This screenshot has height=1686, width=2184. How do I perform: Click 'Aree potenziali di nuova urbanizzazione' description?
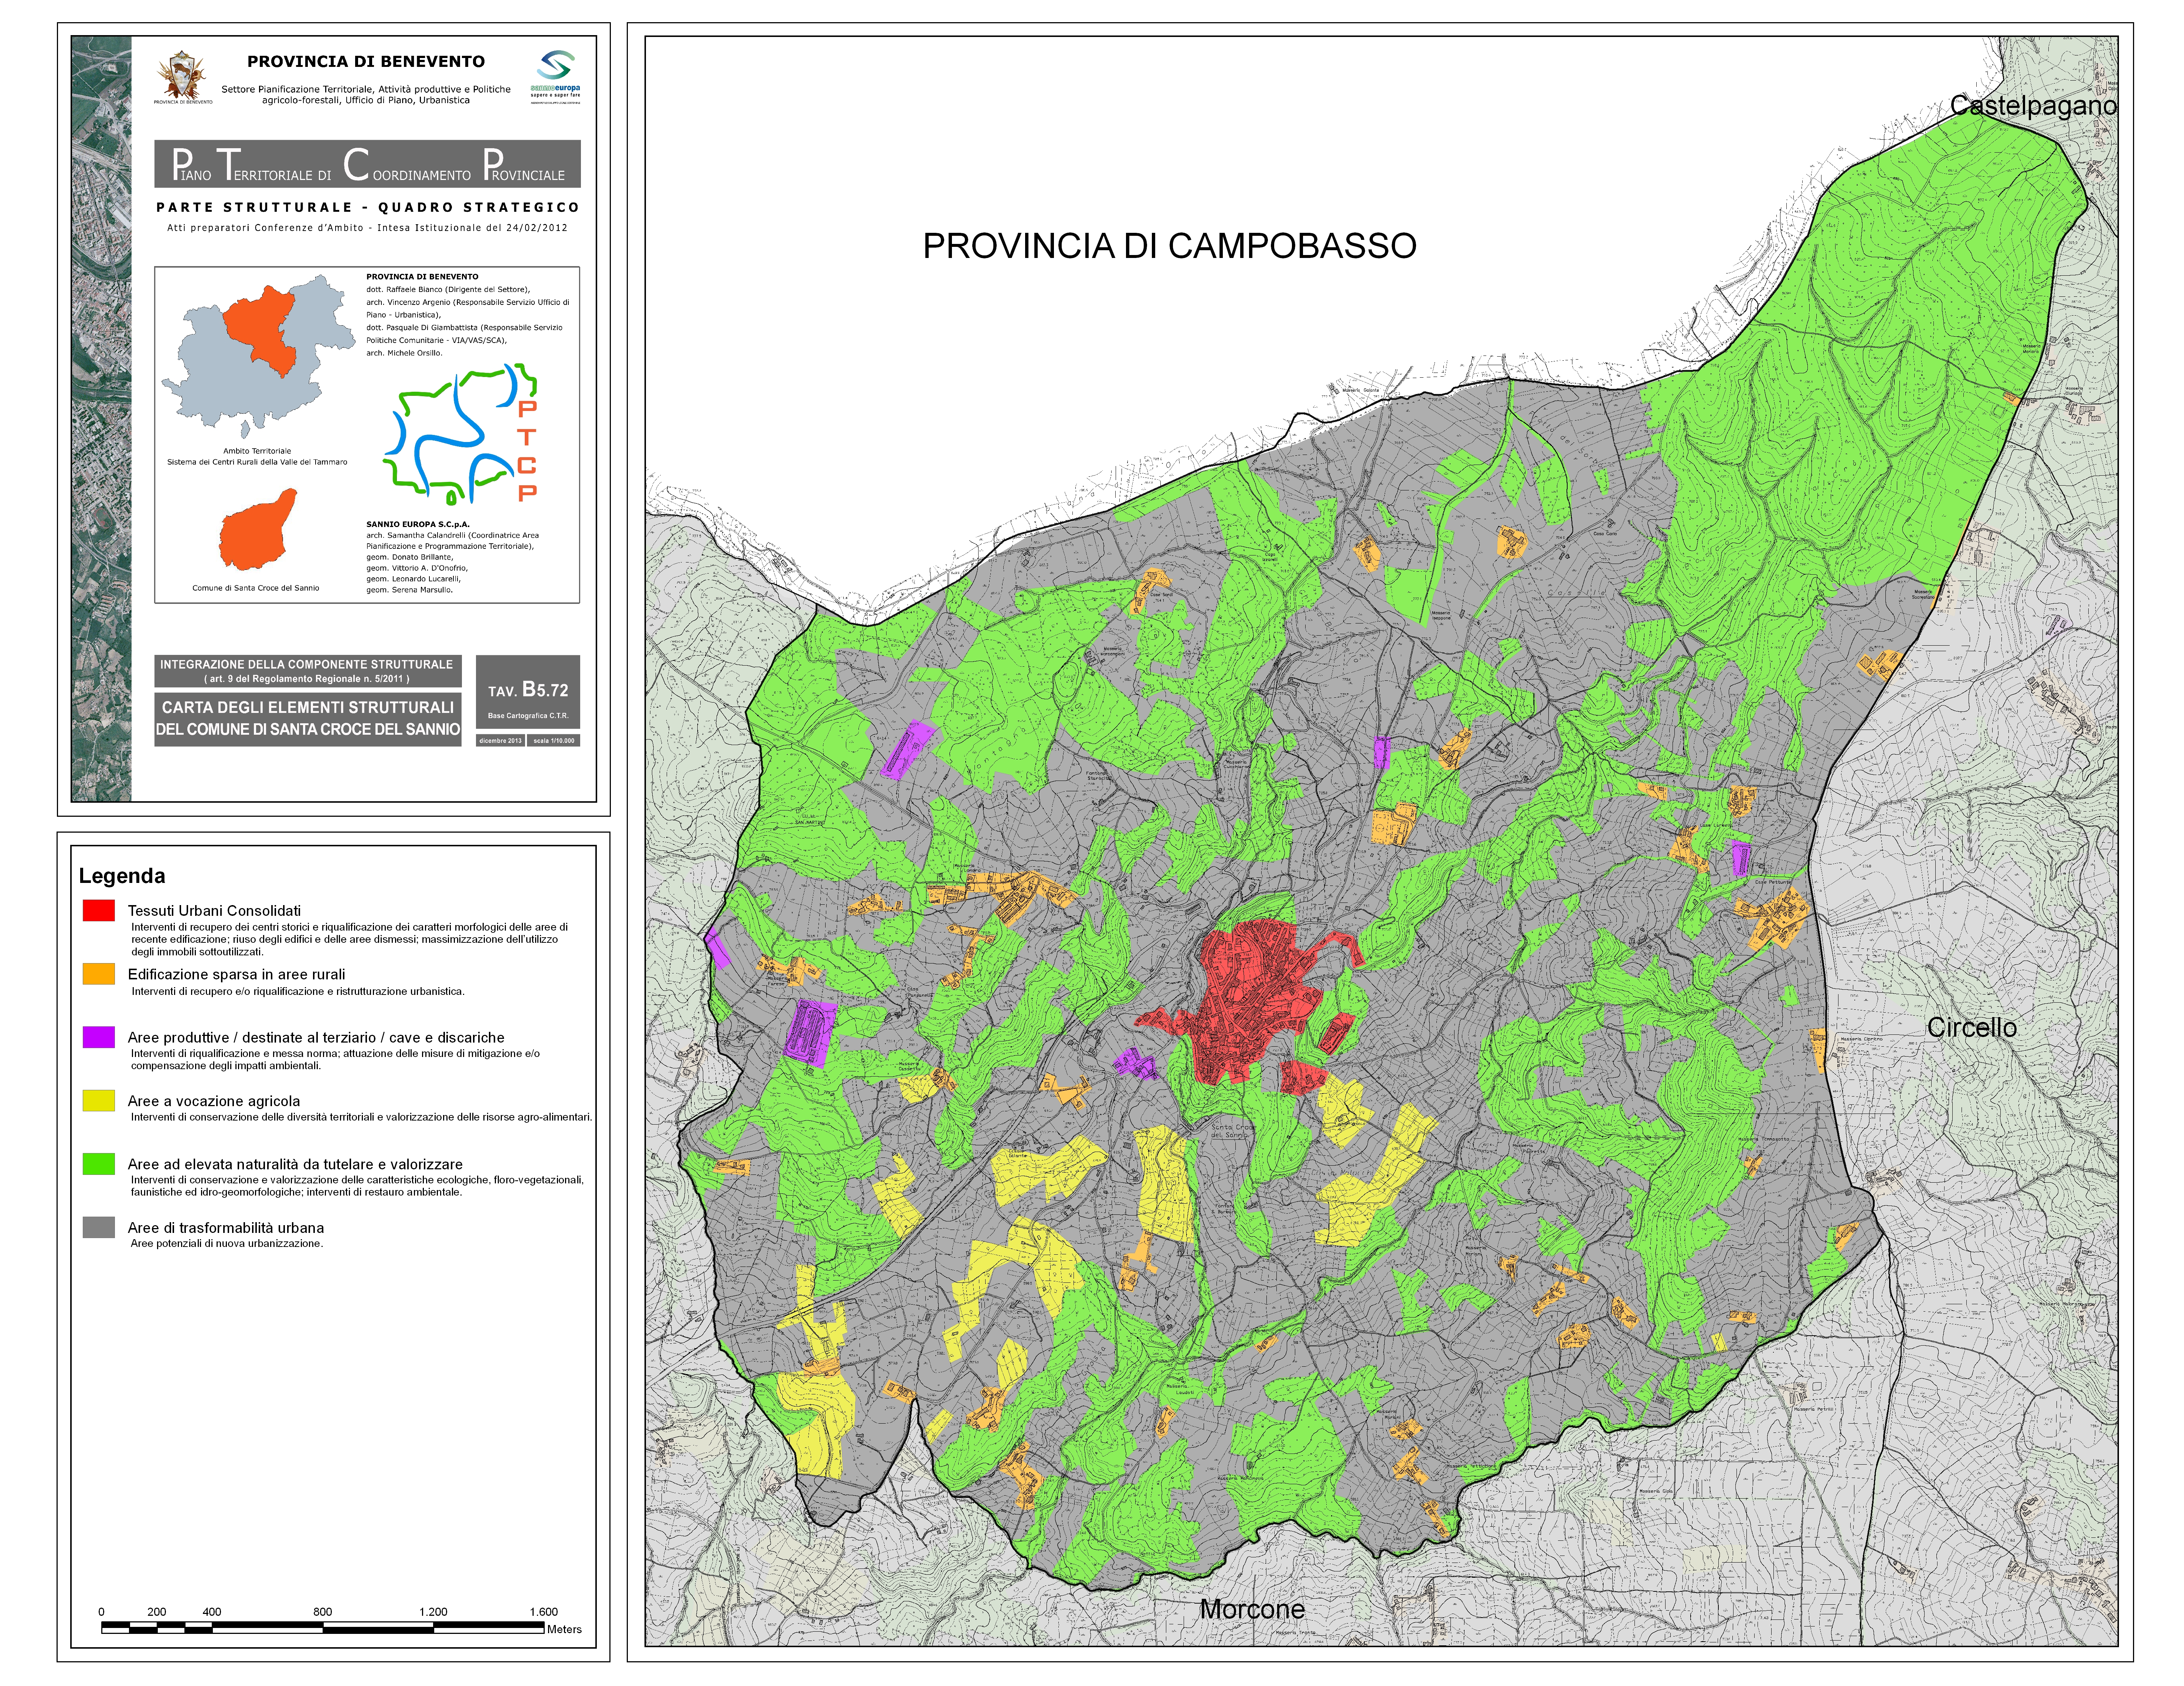(x=227, y=1244)
